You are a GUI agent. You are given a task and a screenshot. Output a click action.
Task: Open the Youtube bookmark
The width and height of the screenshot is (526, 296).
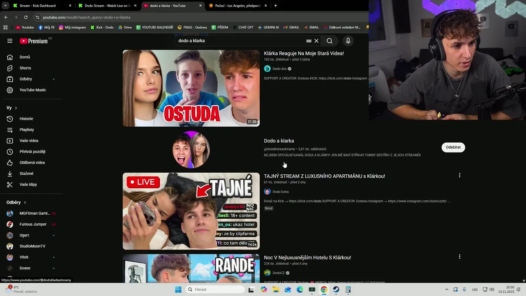coord(25,27)
